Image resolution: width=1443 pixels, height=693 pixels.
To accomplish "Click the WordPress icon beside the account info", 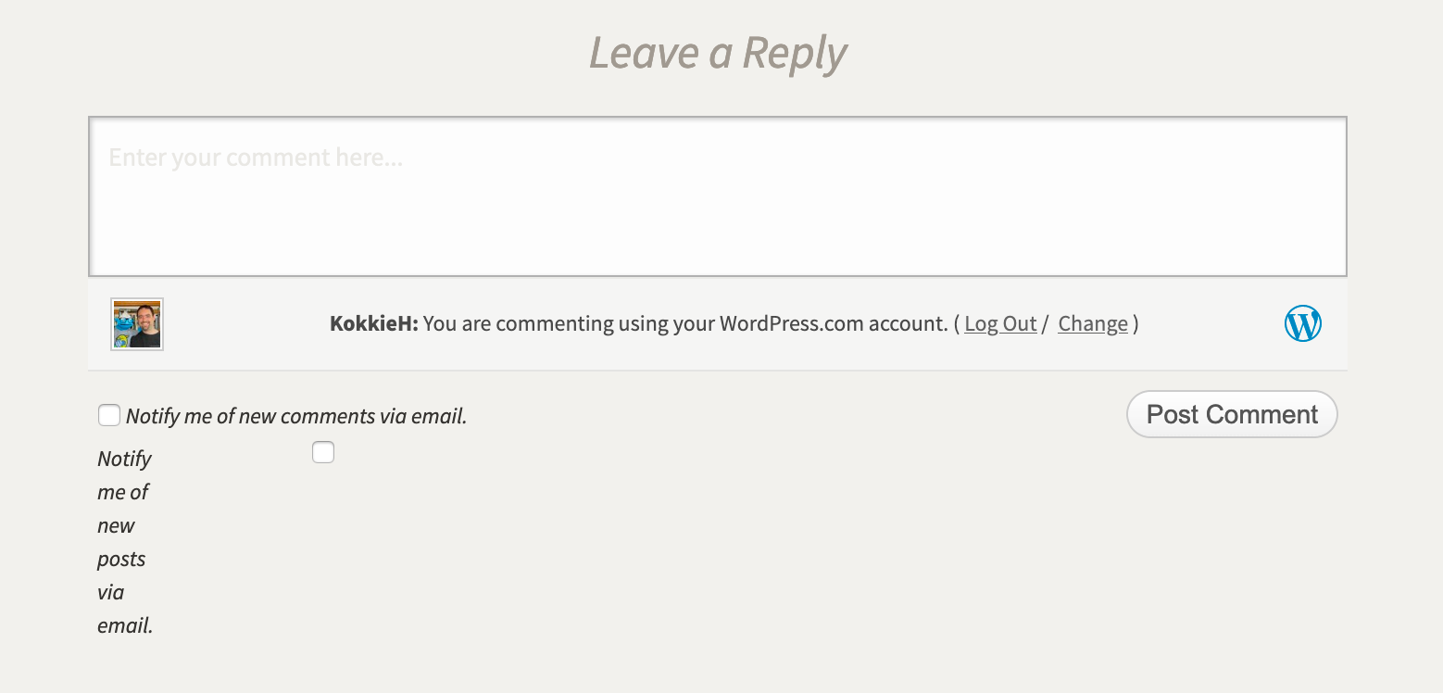I will pos(1302,323).
